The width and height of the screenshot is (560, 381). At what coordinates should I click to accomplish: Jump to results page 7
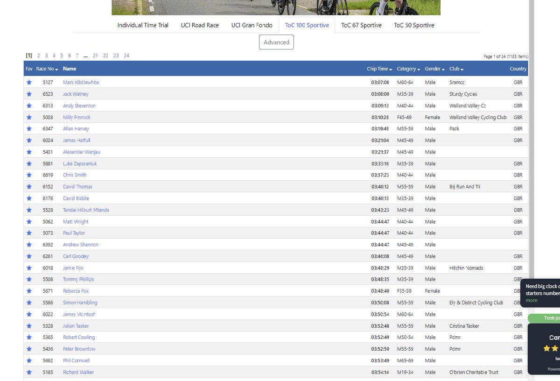(77, 56)
